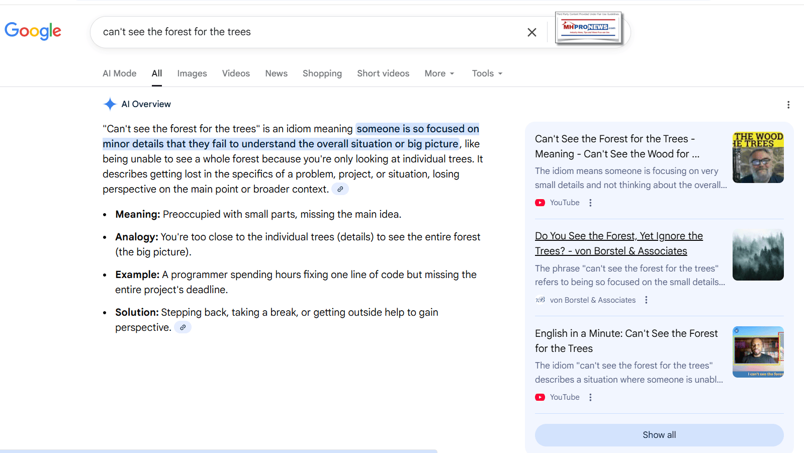804x453 pixels.
Task: Expand the Tools dropdown
Action: coord(487,73)
